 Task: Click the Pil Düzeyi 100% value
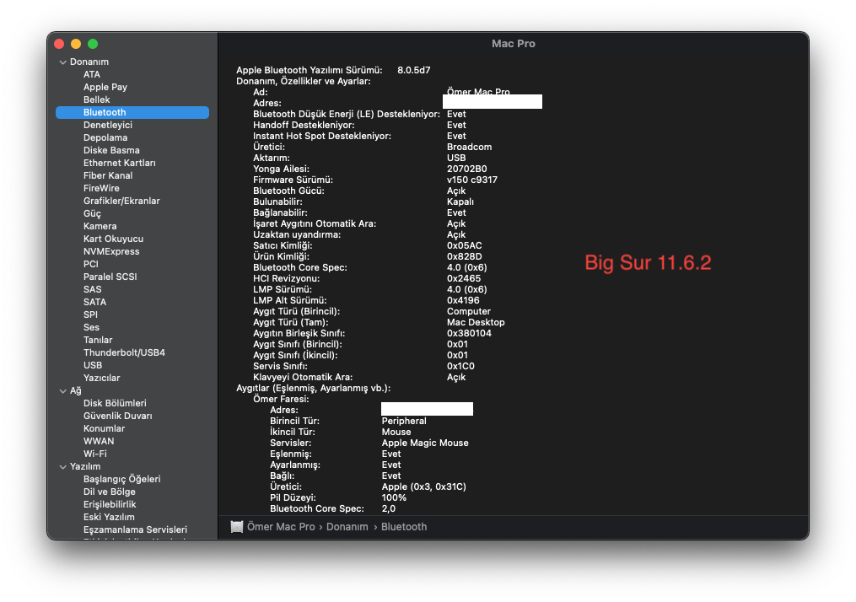[x=394, y=497]
